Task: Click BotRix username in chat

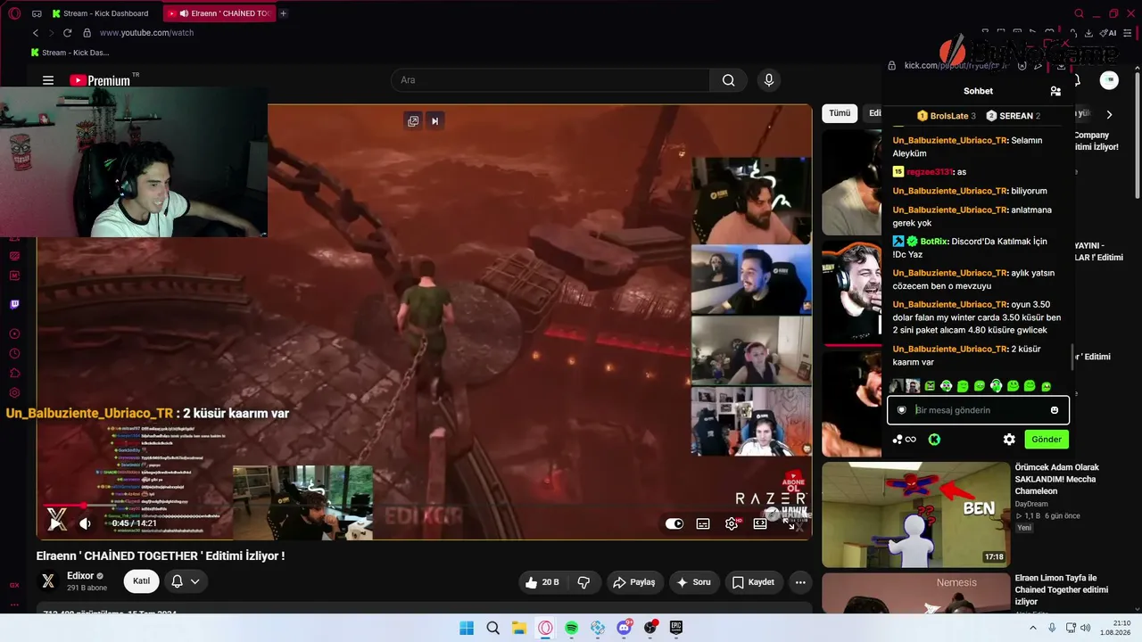Action: click(932, 242)
